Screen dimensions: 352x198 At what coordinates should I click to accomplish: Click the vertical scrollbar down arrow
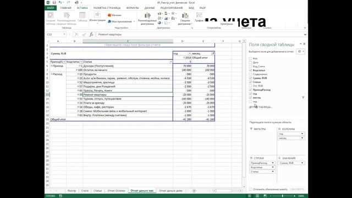pyautogui.click(x=244, y=186)
